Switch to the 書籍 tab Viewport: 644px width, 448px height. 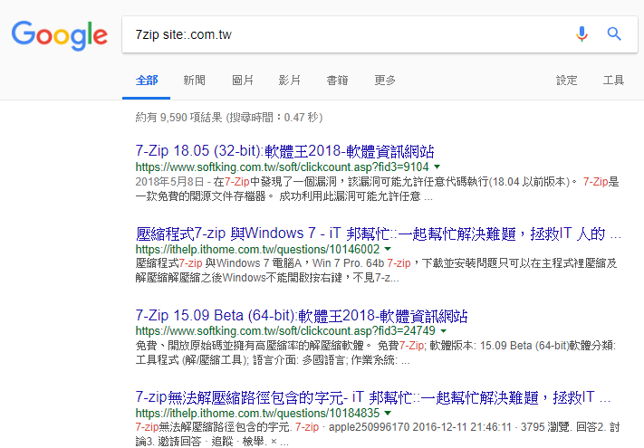337,81
